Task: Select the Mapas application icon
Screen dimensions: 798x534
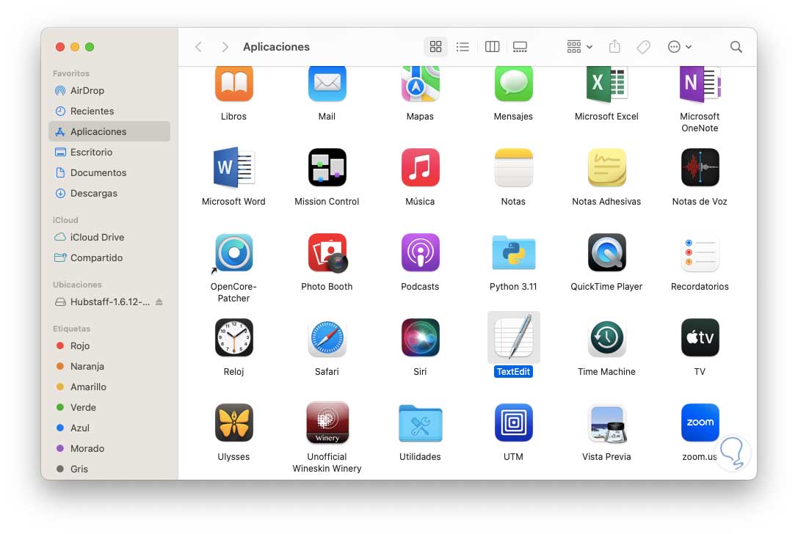Action: coord(420,84)
